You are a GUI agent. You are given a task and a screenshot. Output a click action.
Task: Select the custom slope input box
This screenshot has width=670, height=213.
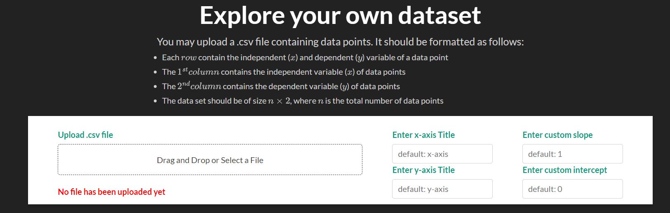click(x=572, y=154)
